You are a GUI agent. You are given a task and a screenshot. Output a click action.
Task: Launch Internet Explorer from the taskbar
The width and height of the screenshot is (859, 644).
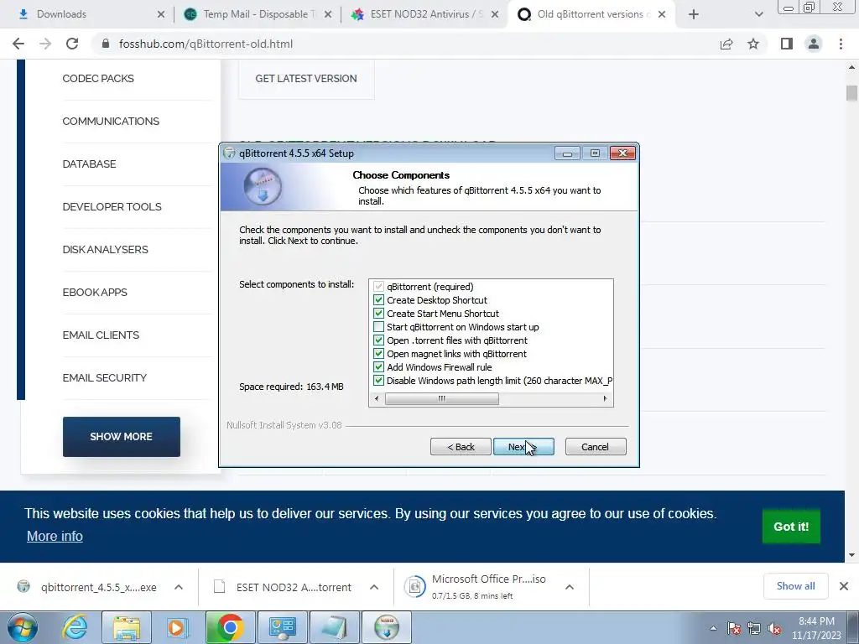point(74,627)
